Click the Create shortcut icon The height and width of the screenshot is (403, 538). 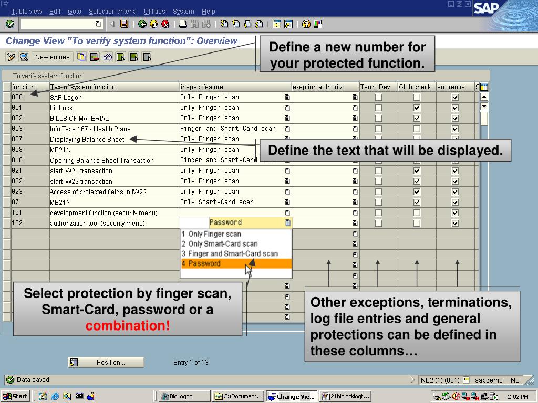point(288,24)
